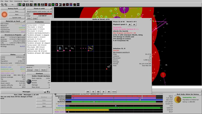
Task: Collapse the Fleets in orbit panel
Action: (51, 8)
